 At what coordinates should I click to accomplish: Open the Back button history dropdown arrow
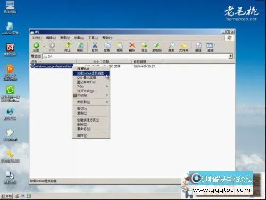(x=44, y=47)
